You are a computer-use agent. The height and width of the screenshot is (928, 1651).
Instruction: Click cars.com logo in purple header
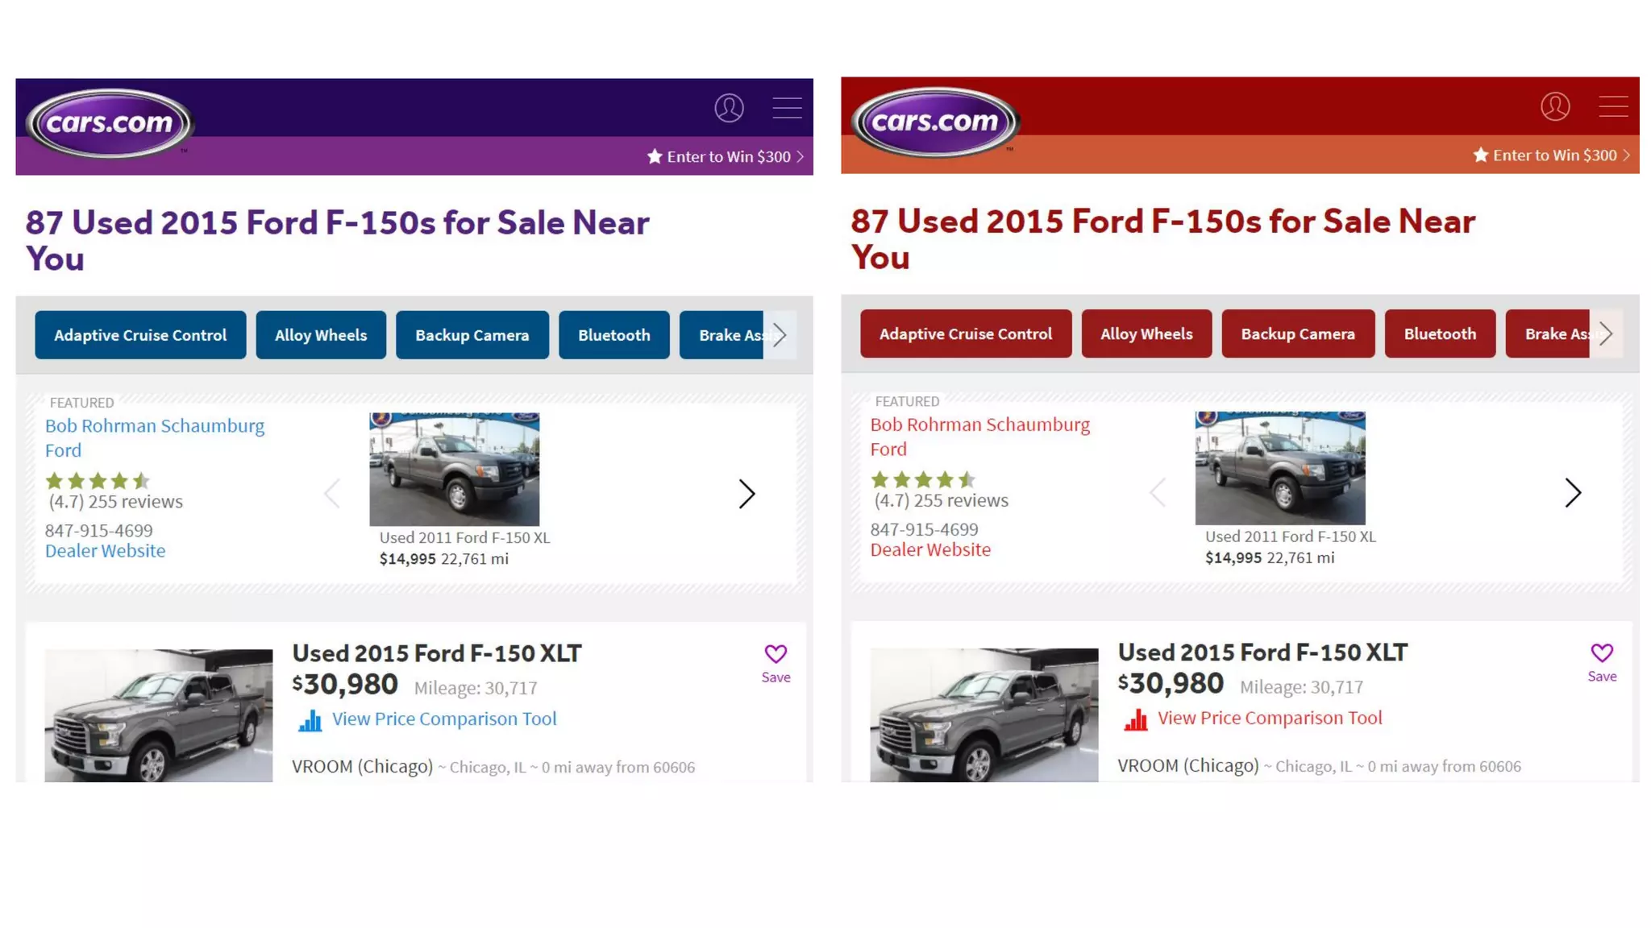pos(110,122)
